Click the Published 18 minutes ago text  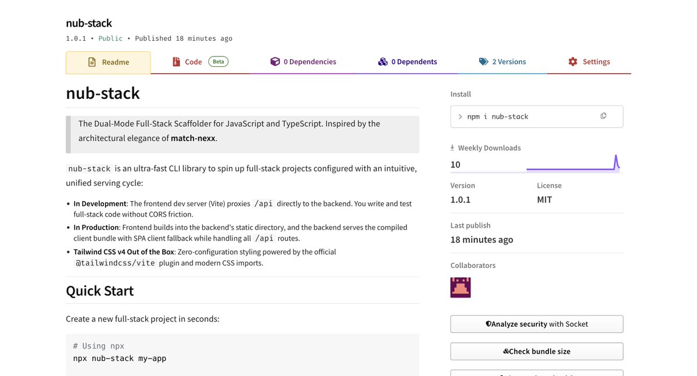[x=184, y=38]
